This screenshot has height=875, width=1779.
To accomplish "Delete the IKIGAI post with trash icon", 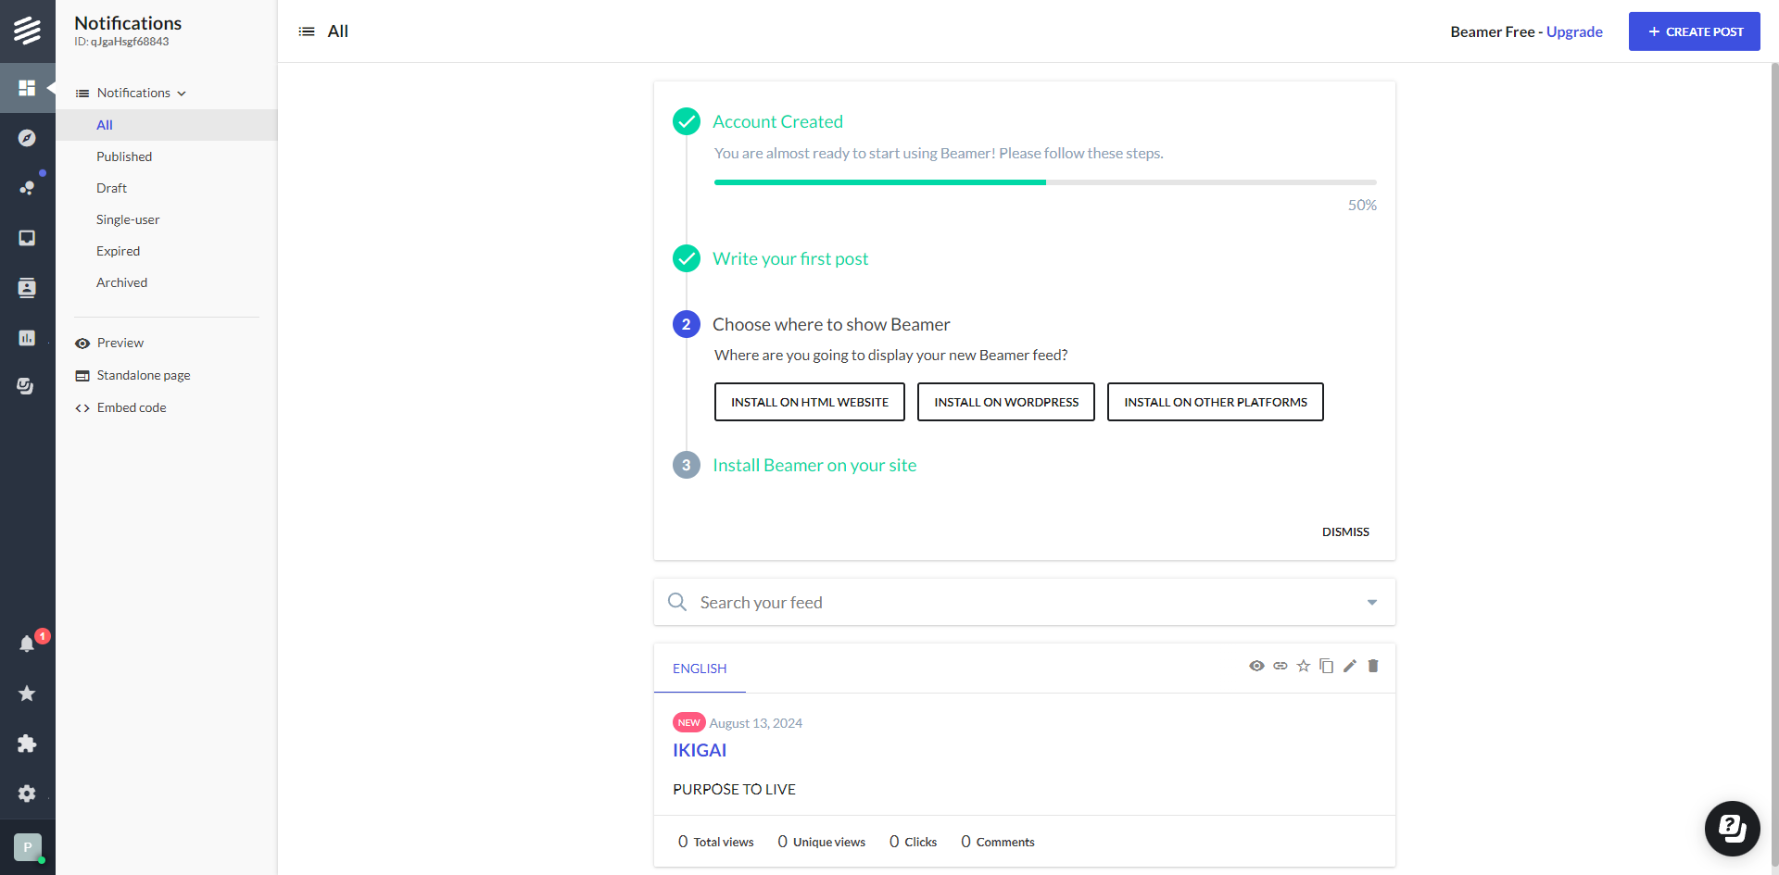I will [1373, 666].
